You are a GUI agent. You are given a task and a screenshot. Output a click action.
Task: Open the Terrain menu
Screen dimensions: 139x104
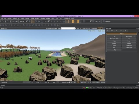[48, 18]
